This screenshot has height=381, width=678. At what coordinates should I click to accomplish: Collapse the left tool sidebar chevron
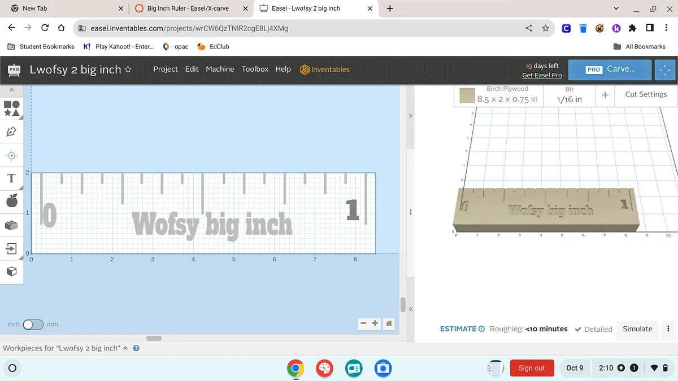[x=11, y=90]
